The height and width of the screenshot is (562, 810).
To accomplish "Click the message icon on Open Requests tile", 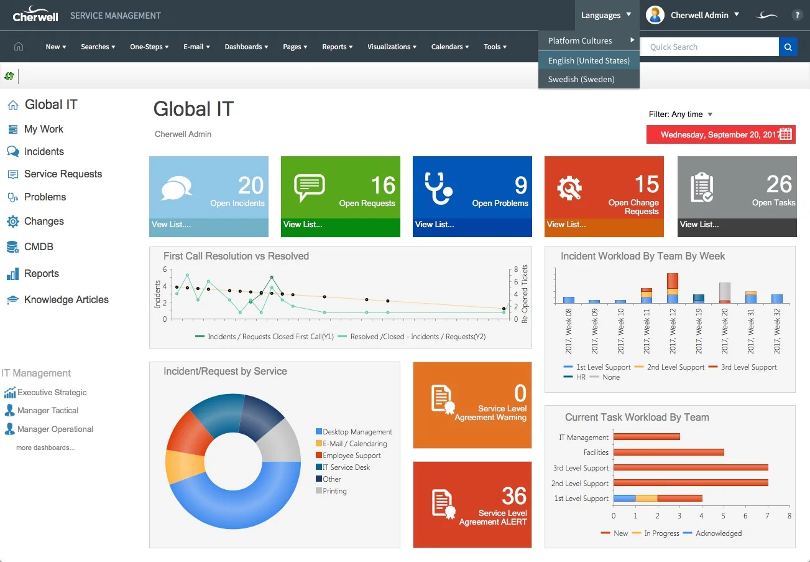I will coord(310,188).
